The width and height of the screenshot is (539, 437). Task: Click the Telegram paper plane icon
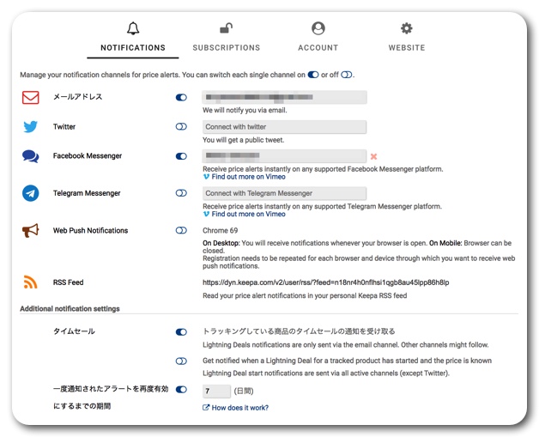(31, 193)
